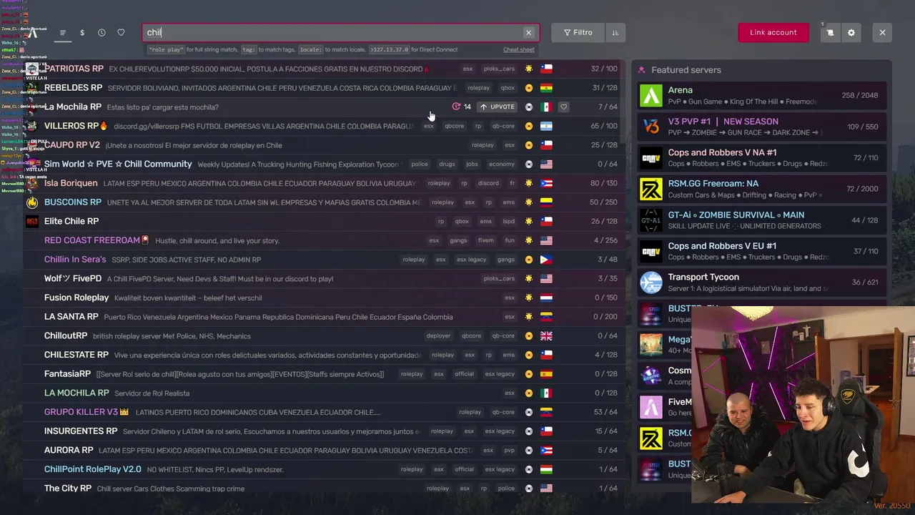Image resolution: width=915 pixels, height=515 pixels.
Task: Click the US flag on Sim World row
Action: click(x=546, y=164)
